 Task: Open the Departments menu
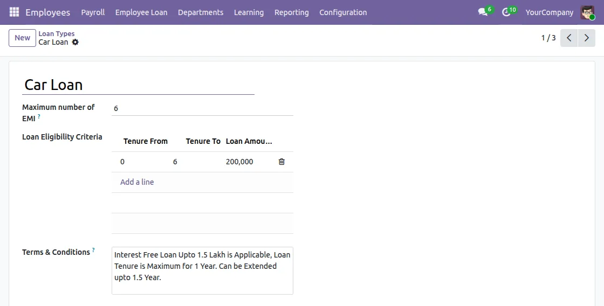(x=201, y=12)
